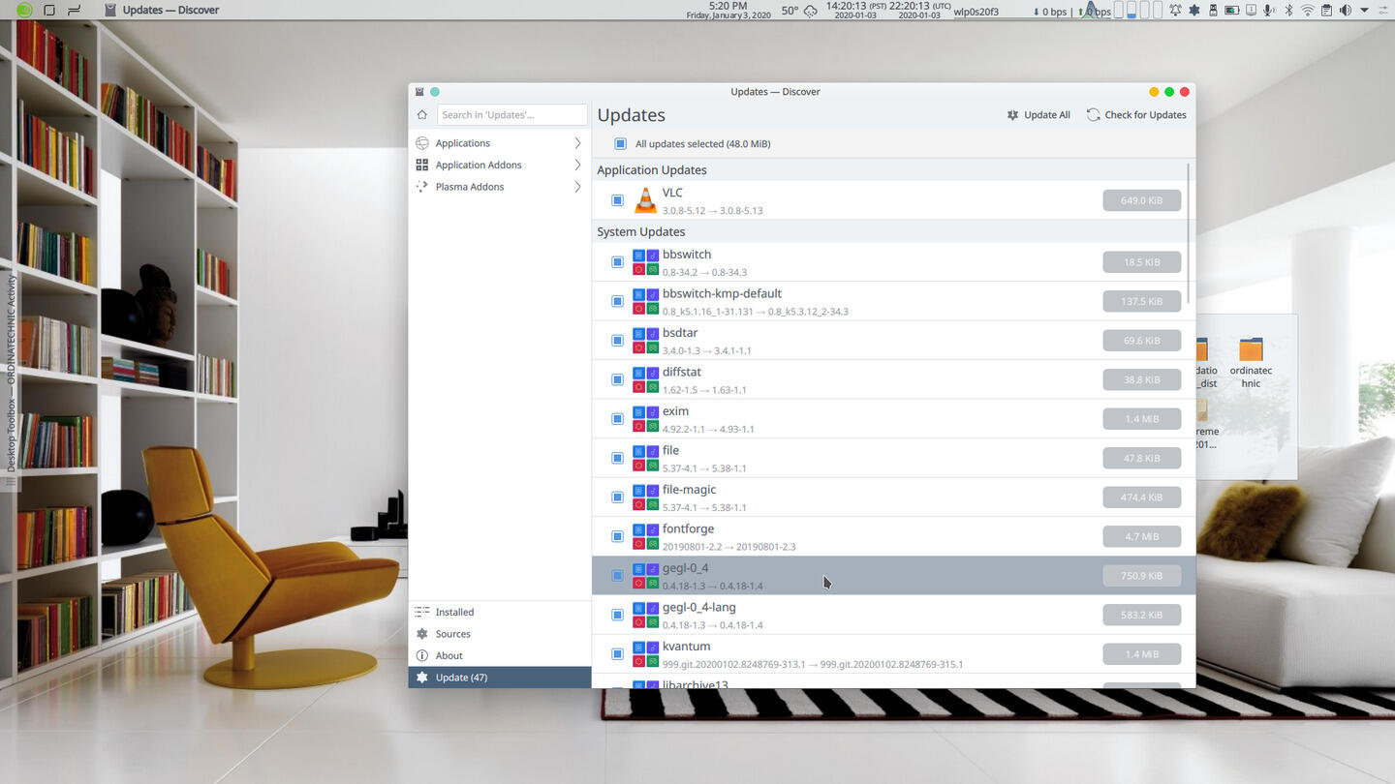Open the Bluetooth tray icon
1395x784 pixels.
(x=1288, y=10)
